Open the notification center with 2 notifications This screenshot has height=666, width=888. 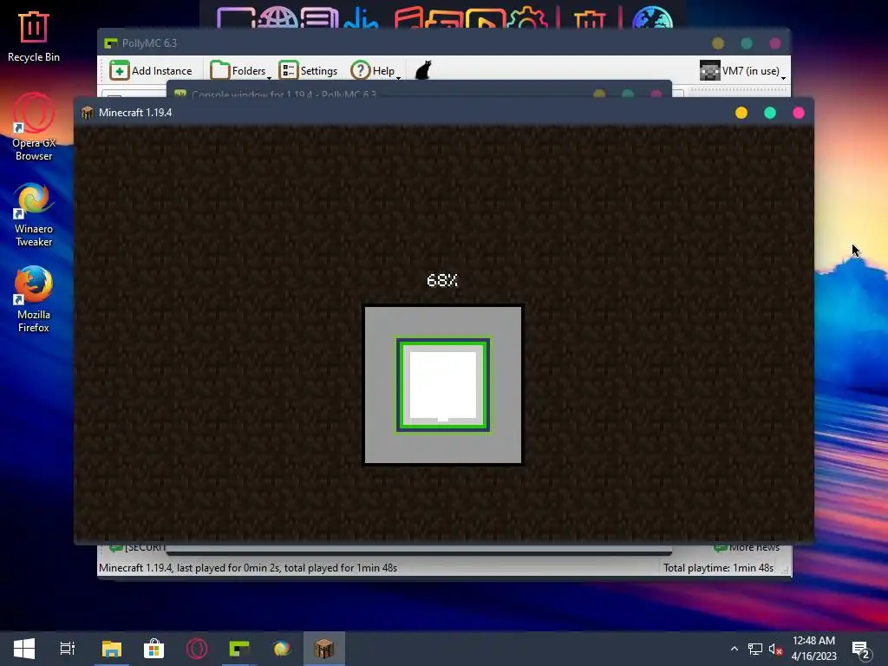pos(860,649)
